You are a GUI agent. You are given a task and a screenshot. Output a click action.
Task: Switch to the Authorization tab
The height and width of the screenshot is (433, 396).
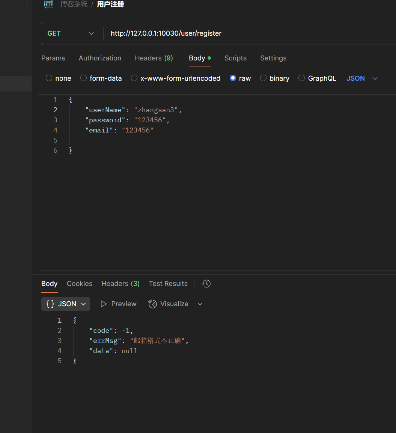[x=100, y=58]
